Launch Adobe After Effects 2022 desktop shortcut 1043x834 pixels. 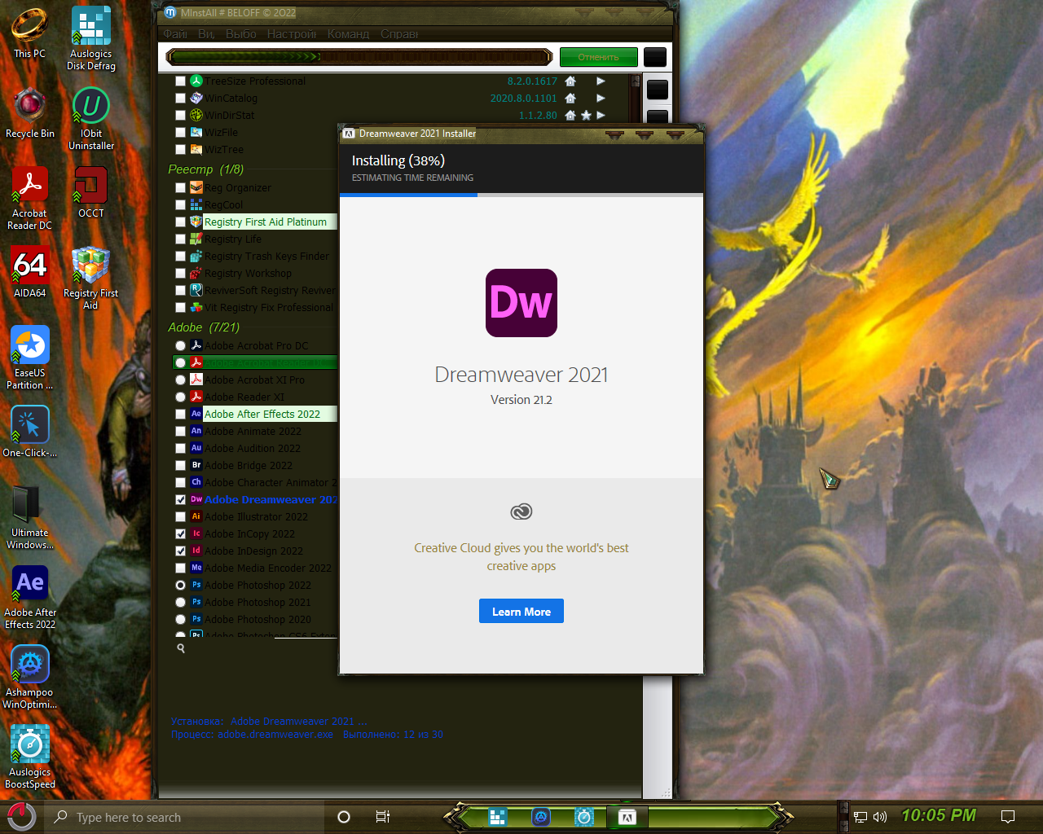pyautogui.click(x=30, y=597)
